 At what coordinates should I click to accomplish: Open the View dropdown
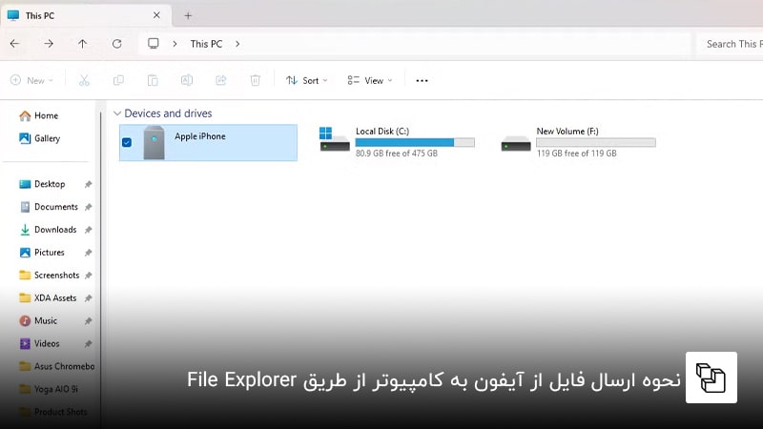[370, 80]
